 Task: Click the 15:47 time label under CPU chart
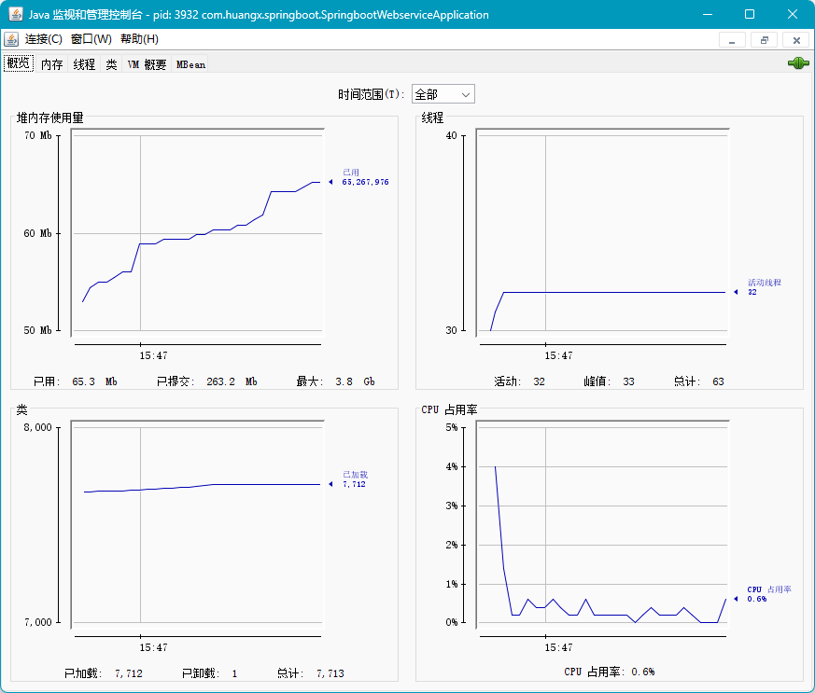click(559, 647)
